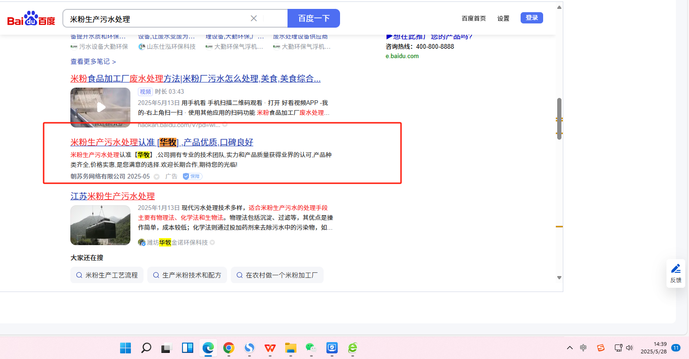Go to 百度首页 in the header
Screen dimensions: 689x359
click(x=474, y=19)
